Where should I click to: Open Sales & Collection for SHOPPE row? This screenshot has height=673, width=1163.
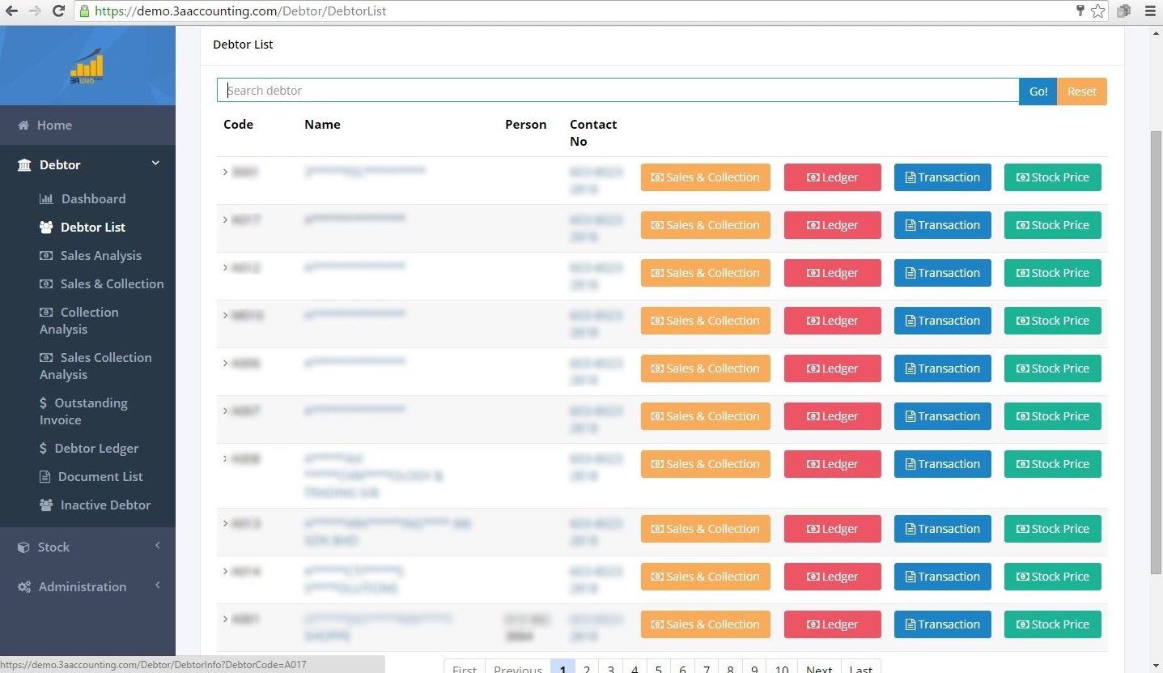tap(706, 624)
